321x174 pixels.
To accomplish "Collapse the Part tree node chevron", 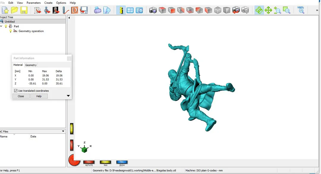I will pyautogui.click(x=1, y=26).
